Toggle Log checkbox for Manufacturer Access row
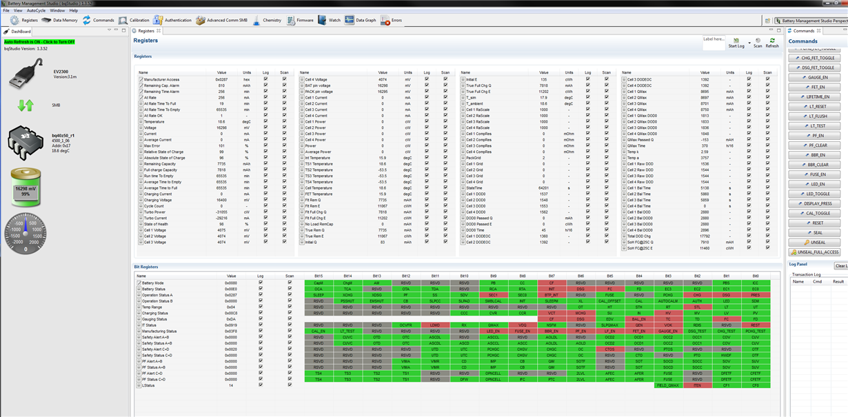 [x=266, y=79]
